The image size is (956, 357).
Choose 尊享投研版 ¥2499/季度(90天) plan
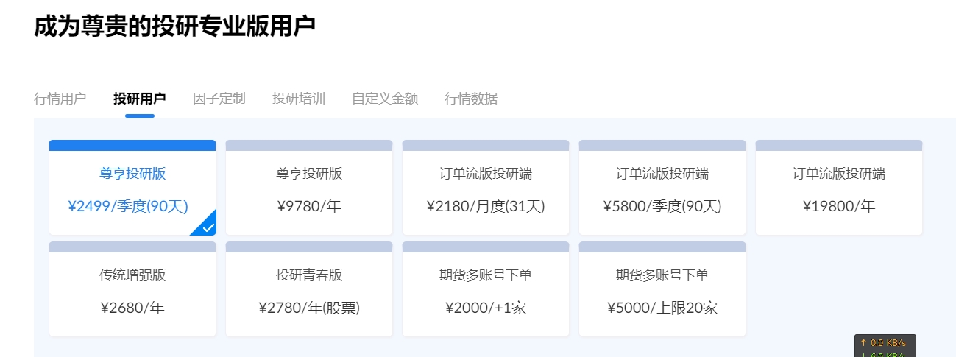coord(132,190)
